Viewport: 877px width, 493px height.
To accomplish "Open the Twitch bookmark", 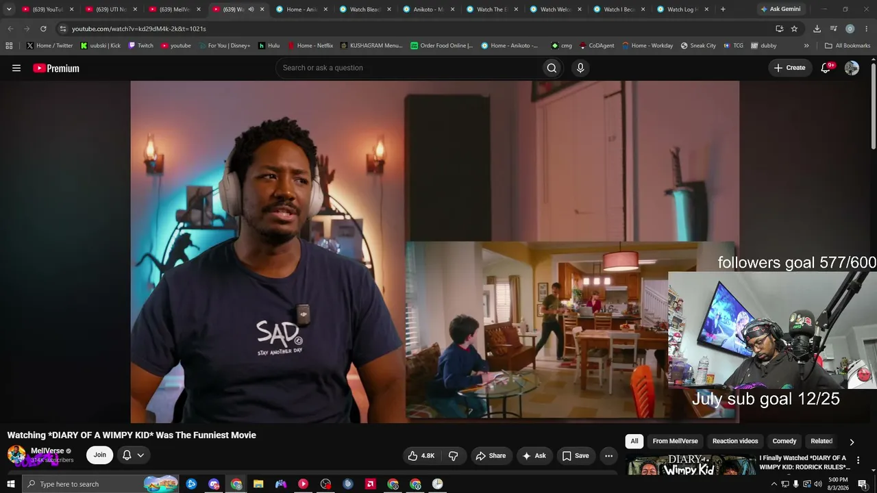I will (x=140, y=46).
